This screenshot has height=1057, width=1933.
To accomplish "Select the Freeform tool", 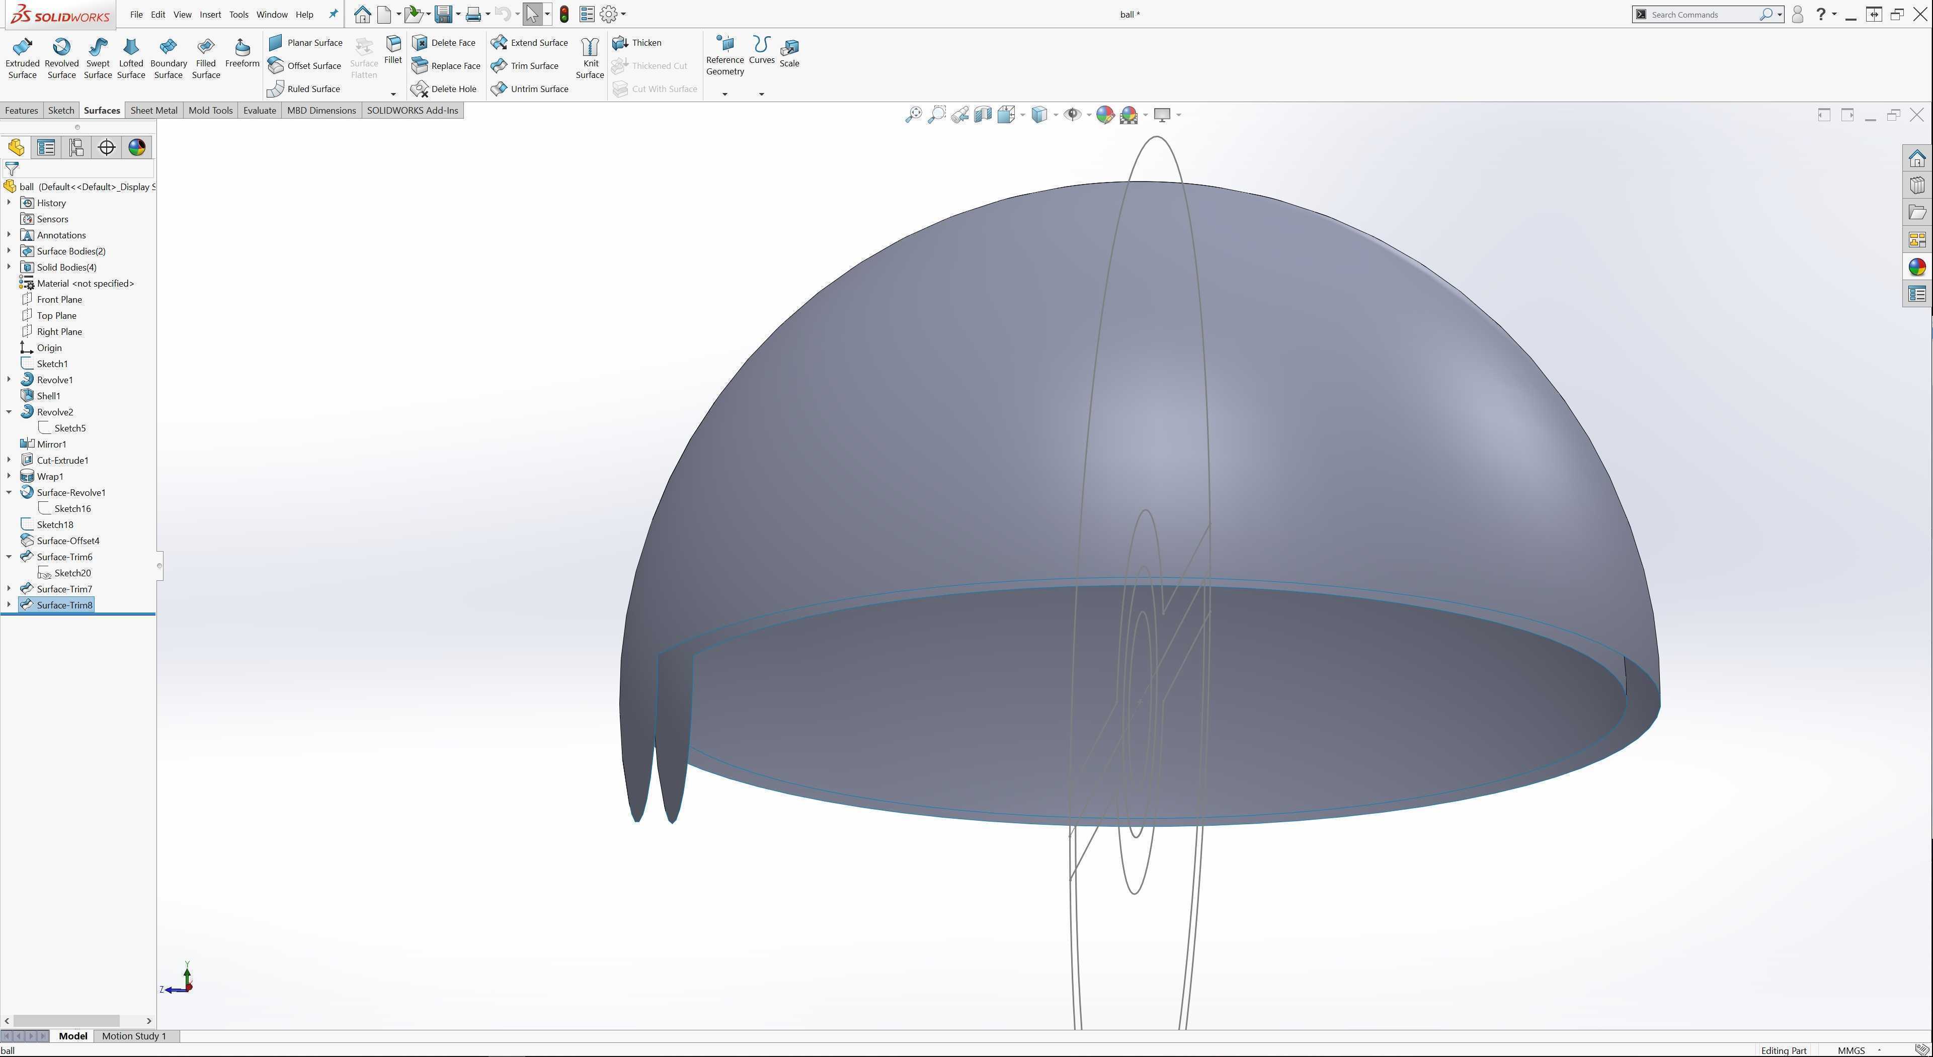I will [243, 52].
